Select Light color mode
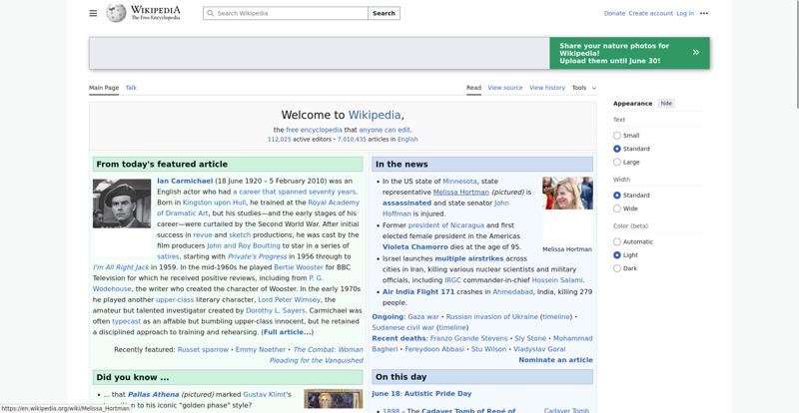The height and width of the screenshot is (413, 799). click(617, 255)
